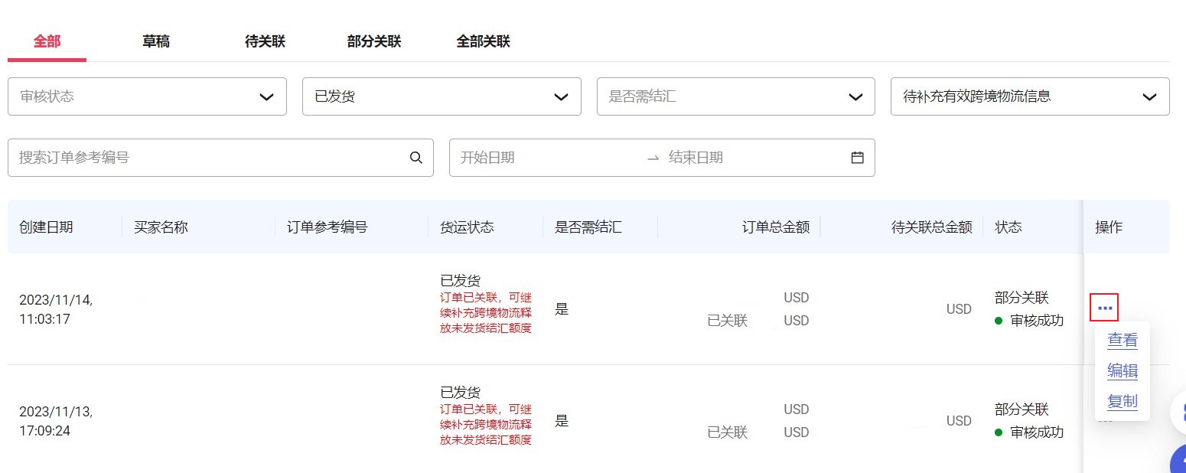Click 查看 in the actions menu
Image resolution: width=1186 pixels, height=473 pixels.
pos(1122,340)
